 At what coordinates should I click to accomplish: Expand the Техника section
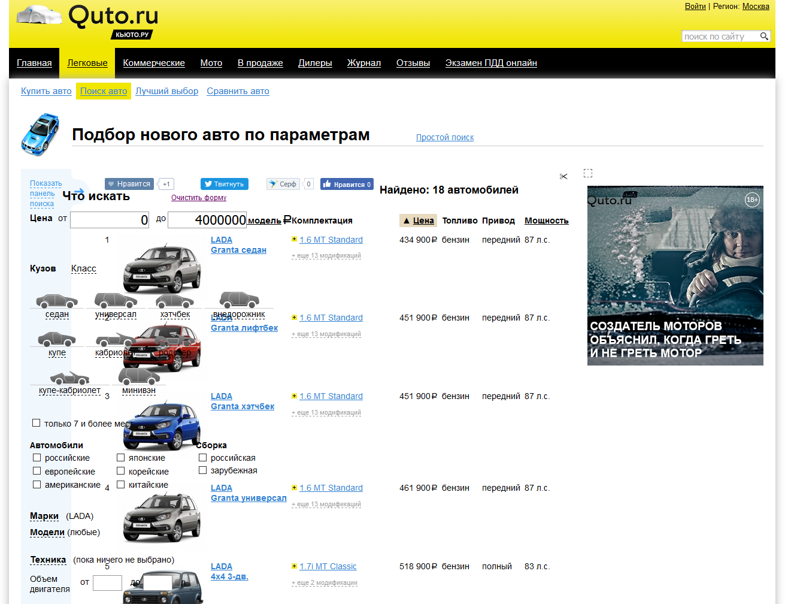[x=48, y=560]
